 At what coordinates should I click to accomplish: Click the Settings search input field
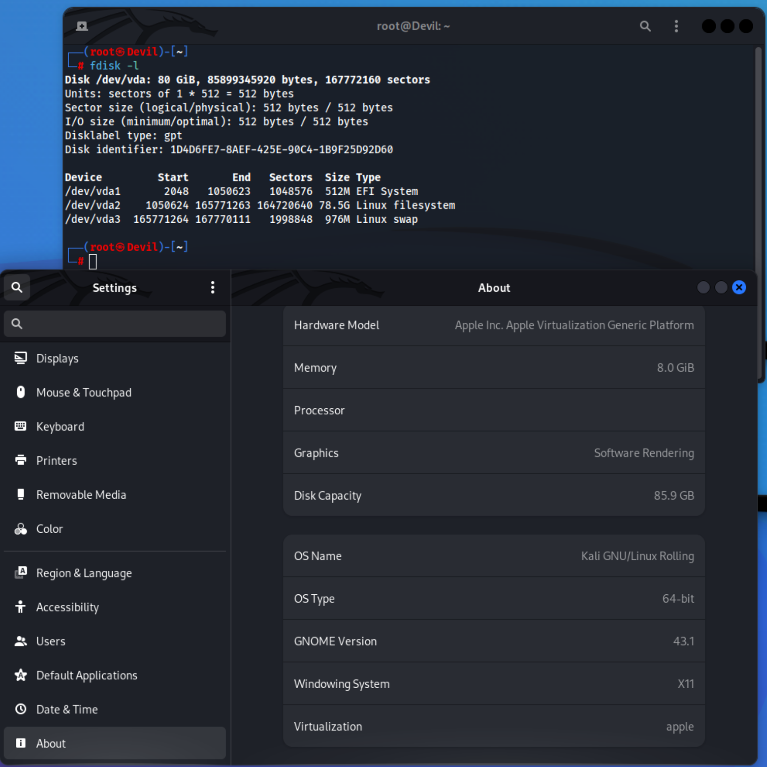coord(115,324)
